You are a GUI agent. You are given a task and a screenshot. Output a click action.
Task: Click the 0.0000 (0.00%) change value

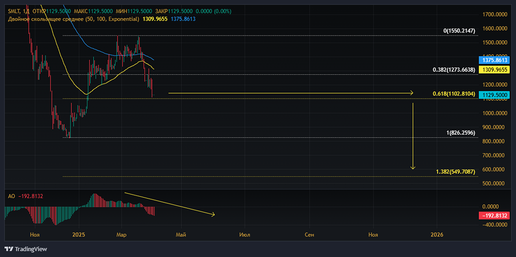click(214, 11)
